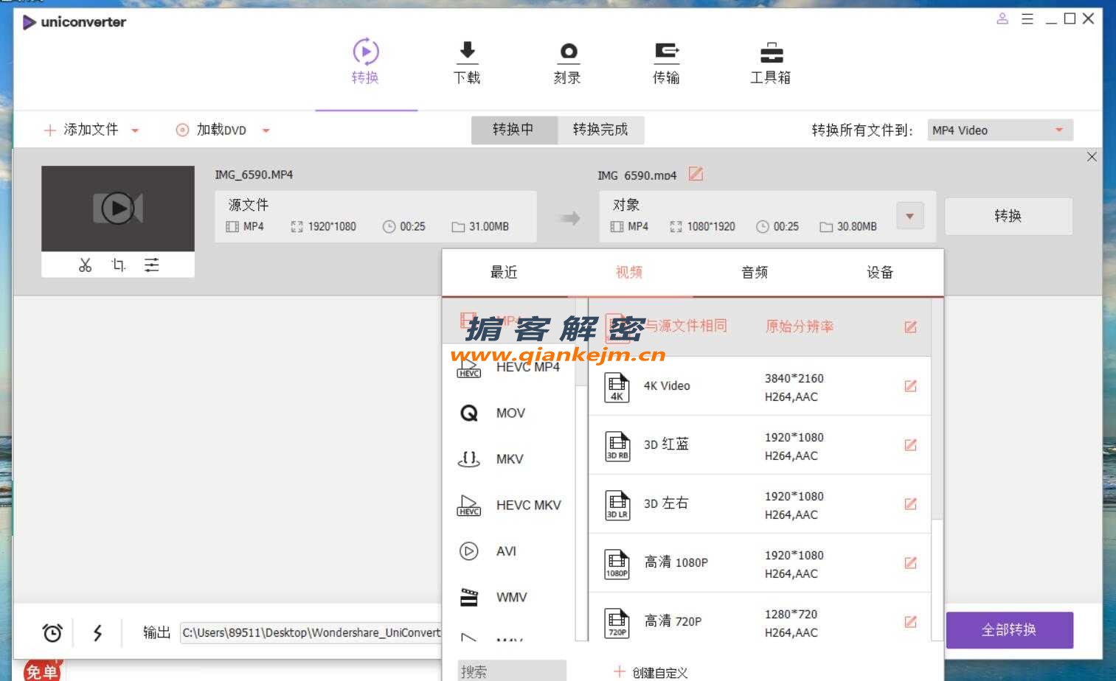Choose the 3D 左右 preset row
Viewport: 1116px width, 681px height.
pos(760,504)
